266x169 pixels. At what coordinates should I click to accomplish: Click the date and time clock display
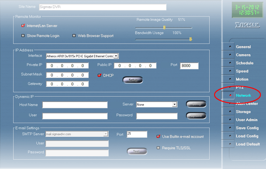tap(247, 10)
